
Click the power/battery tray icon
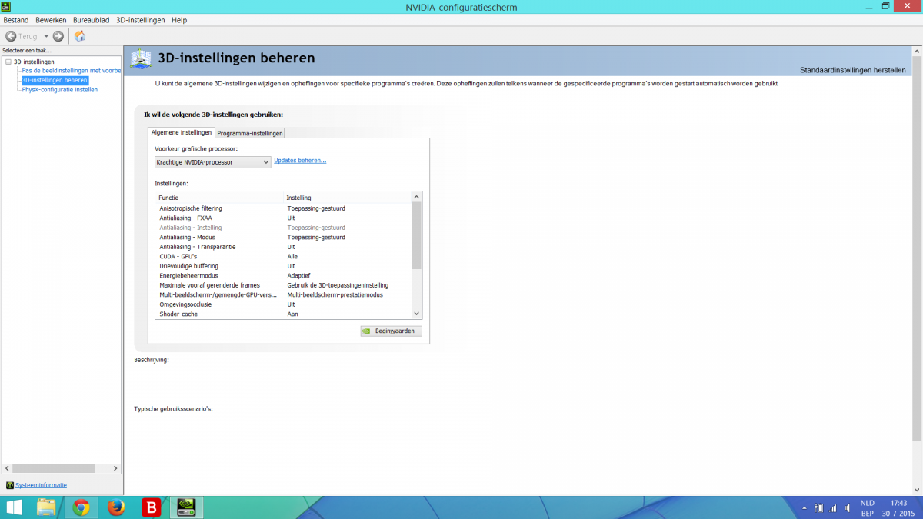pos(818,507)
